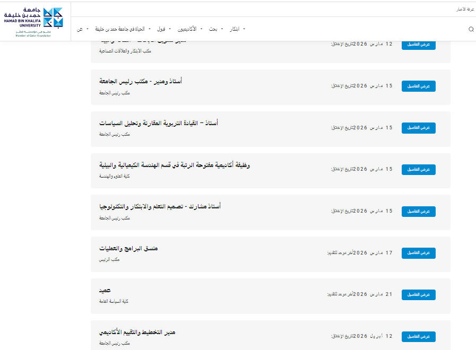Click عرض التفاصيل for عميد position
Image resolution: width=476 pixels, height=350 pixels.
[418, 294]
